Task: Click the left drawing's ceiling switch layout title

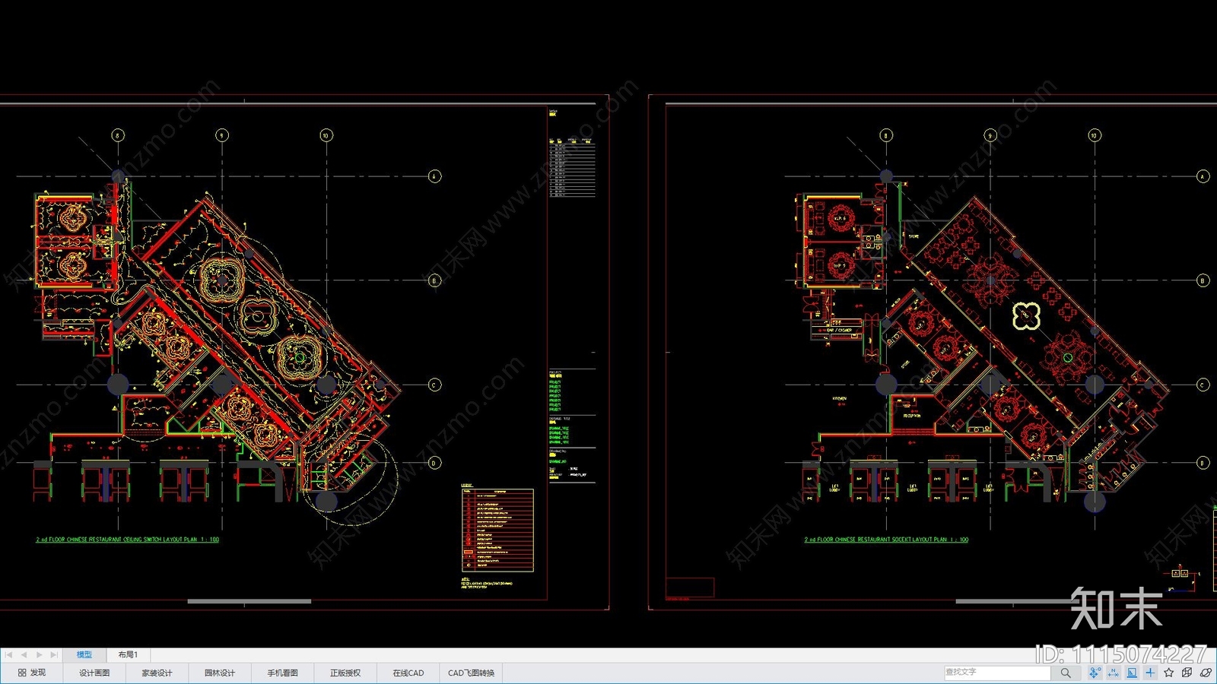Action: coord(128,540)
